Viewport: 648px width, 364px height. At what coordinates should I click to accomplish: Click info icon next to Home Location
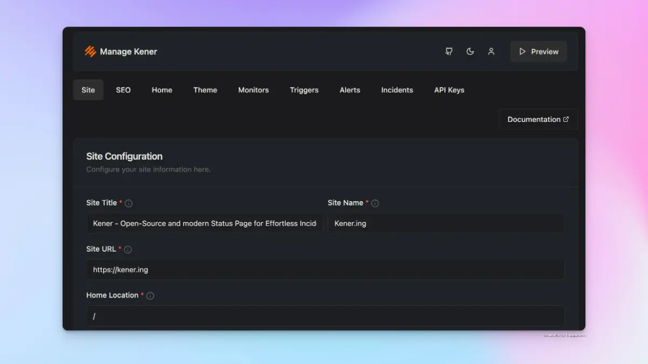[150, 296]
